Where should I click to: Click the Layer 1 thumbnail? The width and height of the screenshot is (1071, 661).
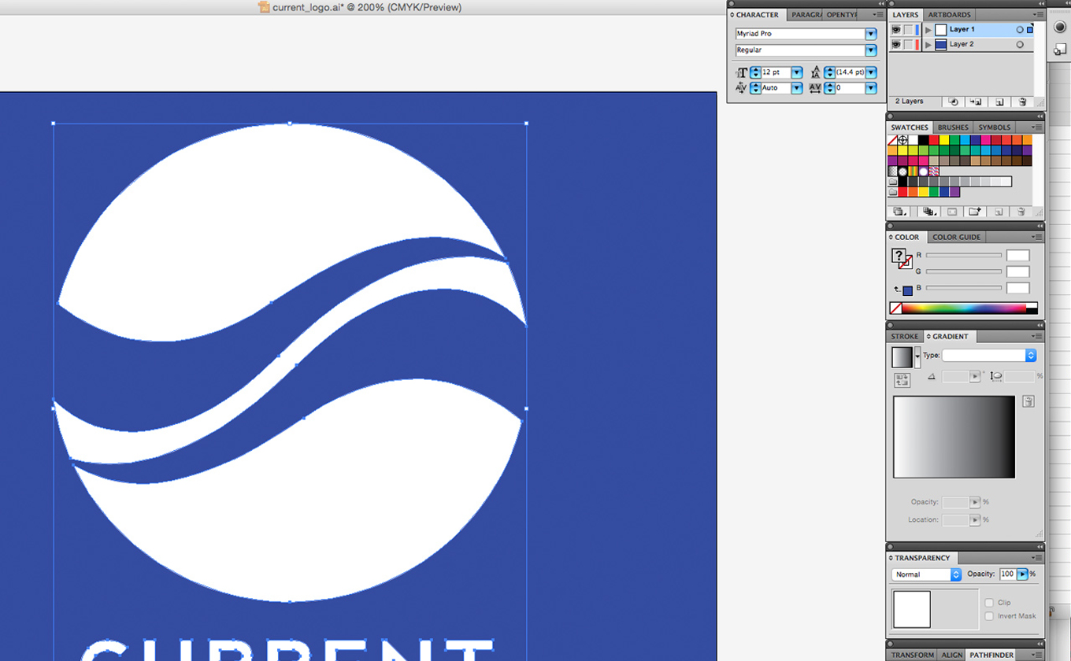click(x=940, y=30)
